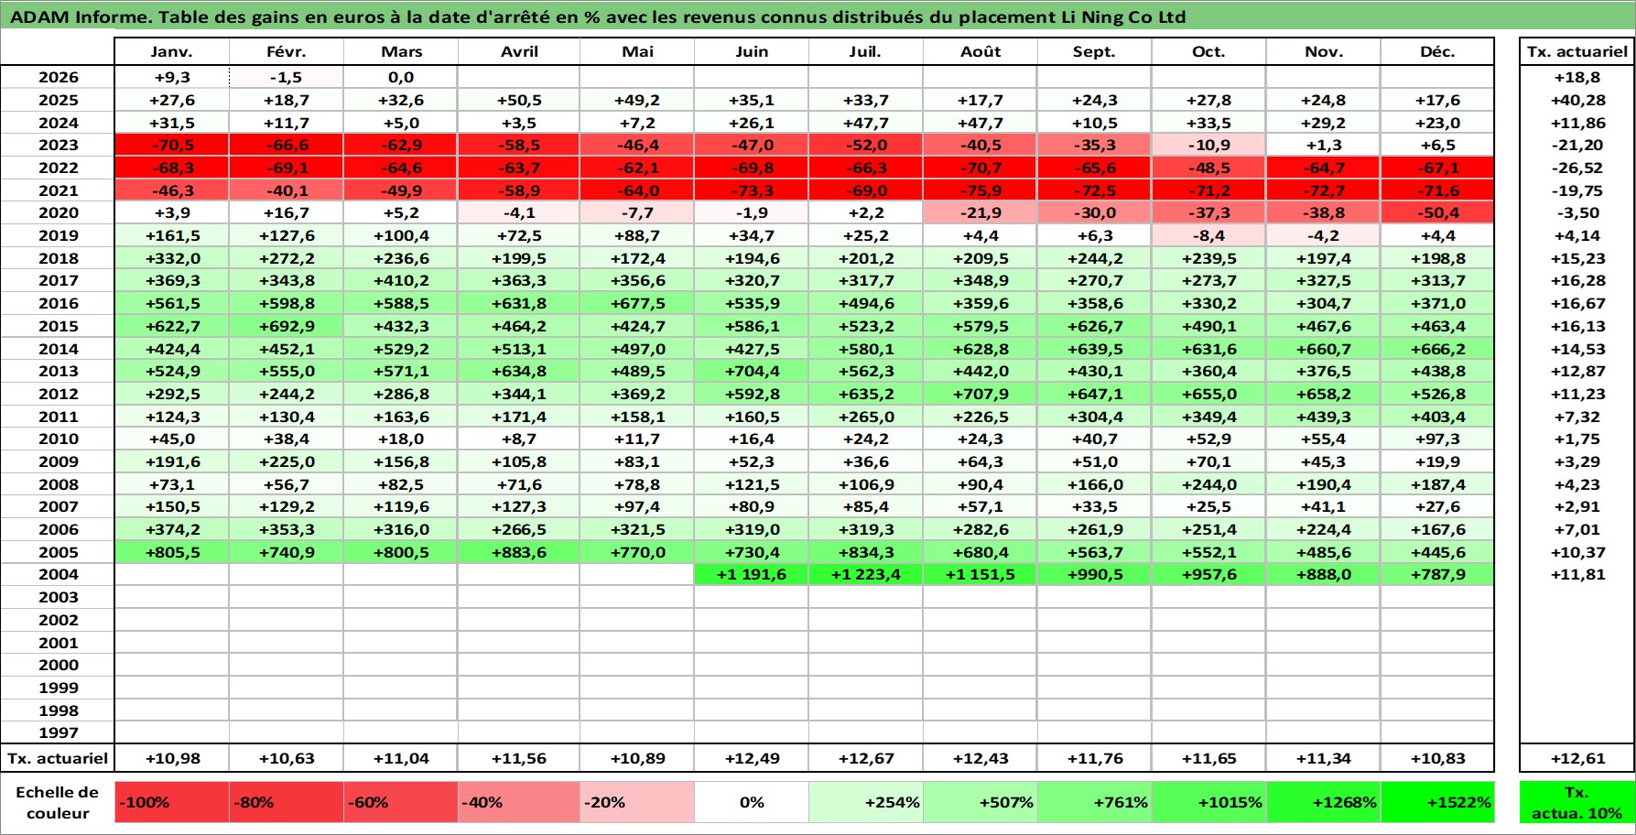Click the +704,4 cell in 2013 row
This screenshot has height=835, width=1636.
click(752, 371)
